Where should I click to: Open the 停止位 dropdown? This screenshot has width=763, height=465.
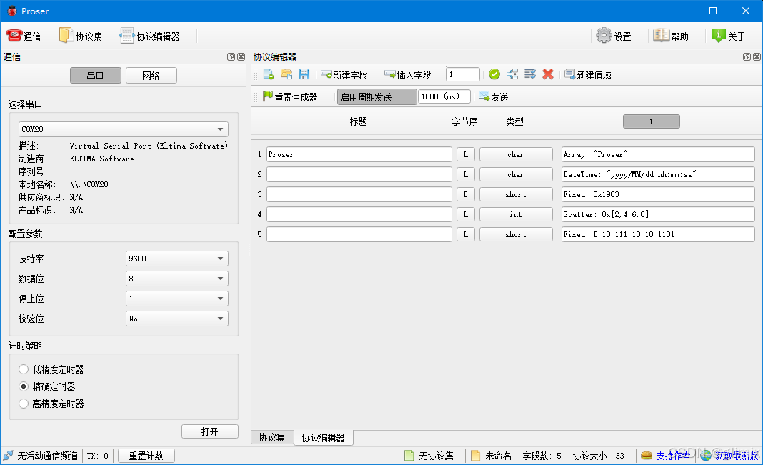click(x=177, y=298)
